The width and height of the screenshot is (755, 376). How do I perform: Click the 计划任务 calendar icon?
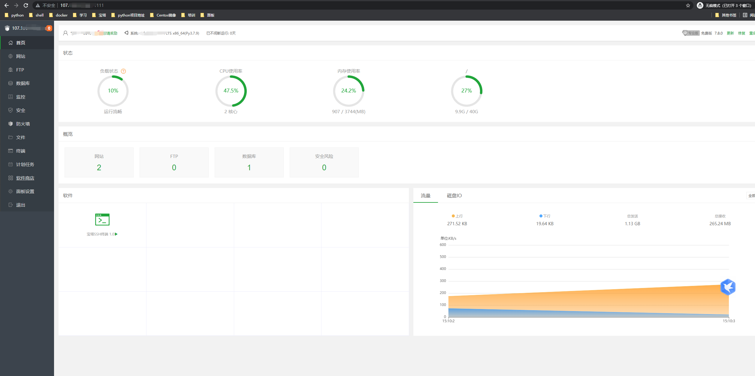[11, 164]
